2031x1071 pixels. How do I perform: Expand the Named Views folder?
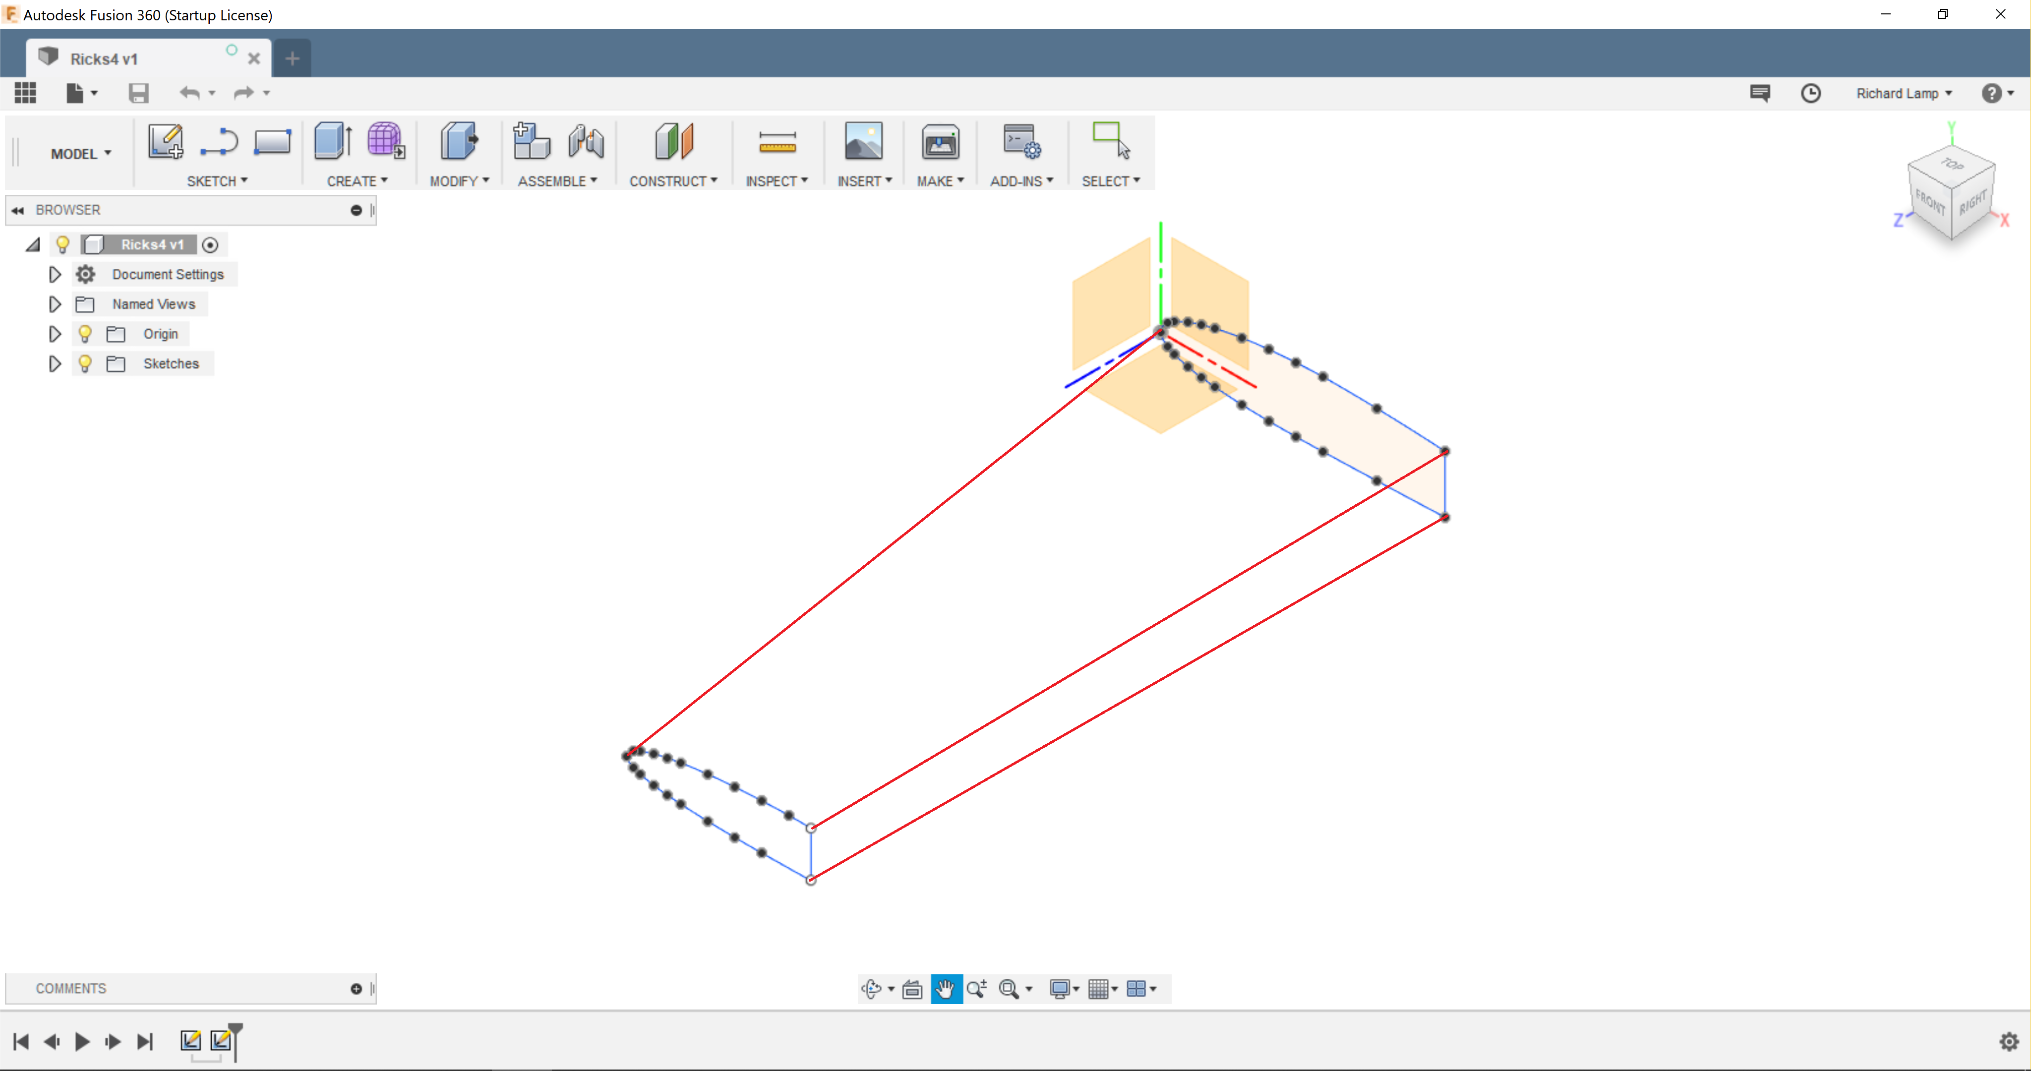[54, 302]
